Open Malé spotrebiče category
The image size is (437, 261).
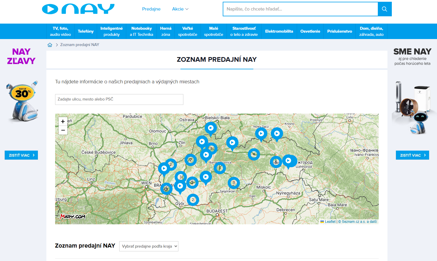(x=213, y=31)
